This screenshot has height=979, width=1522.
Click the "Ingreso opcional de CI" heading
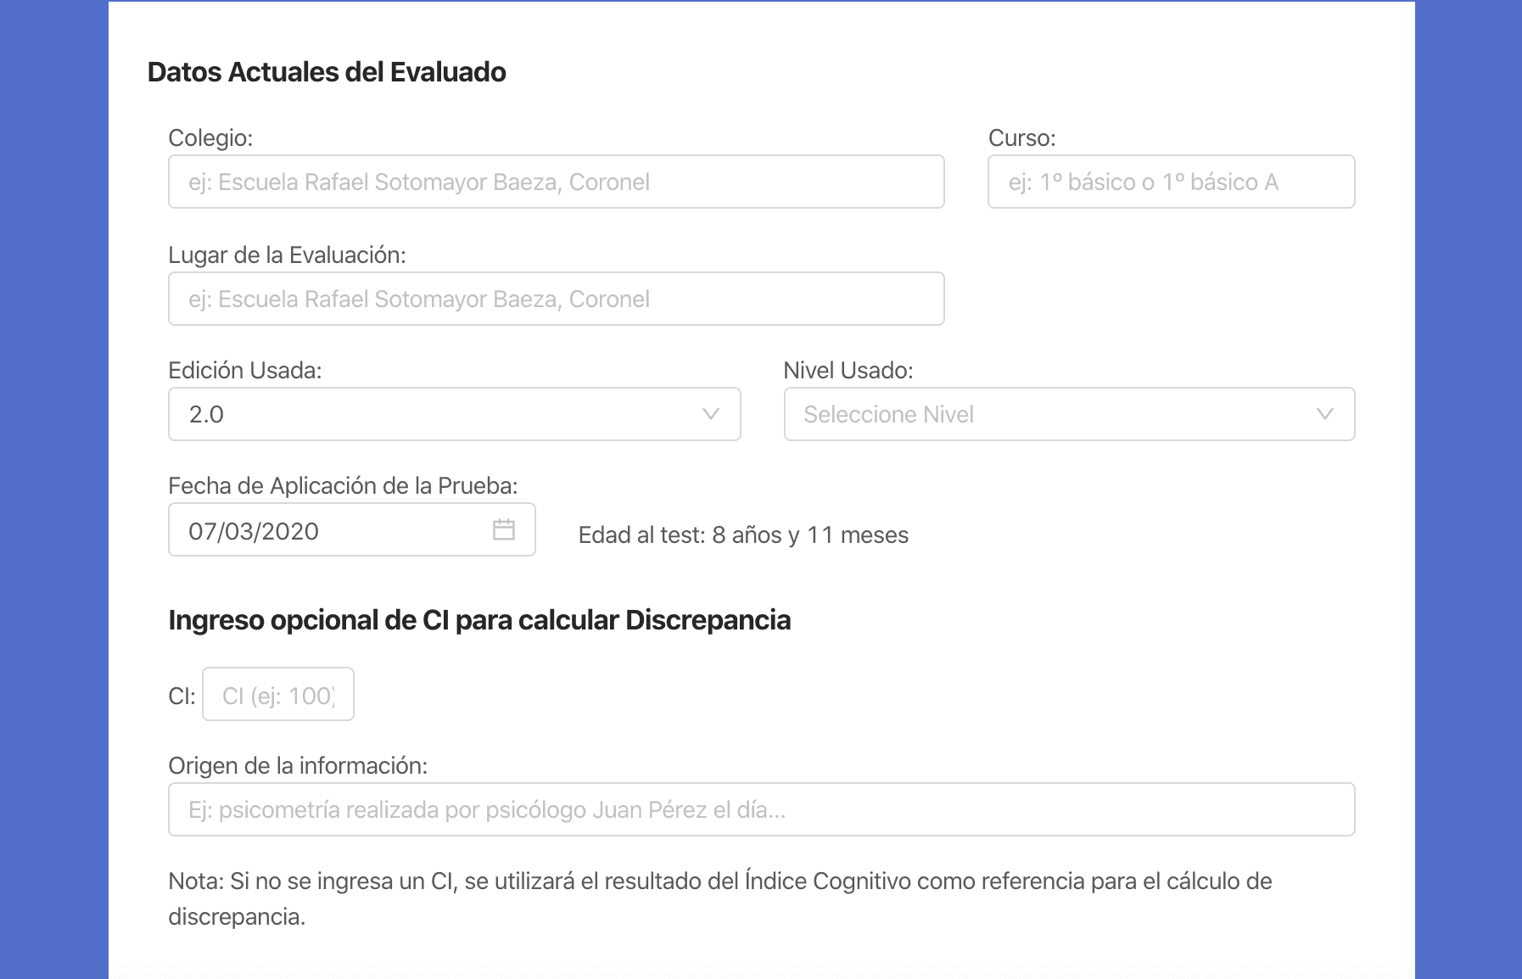pos(479,620)
